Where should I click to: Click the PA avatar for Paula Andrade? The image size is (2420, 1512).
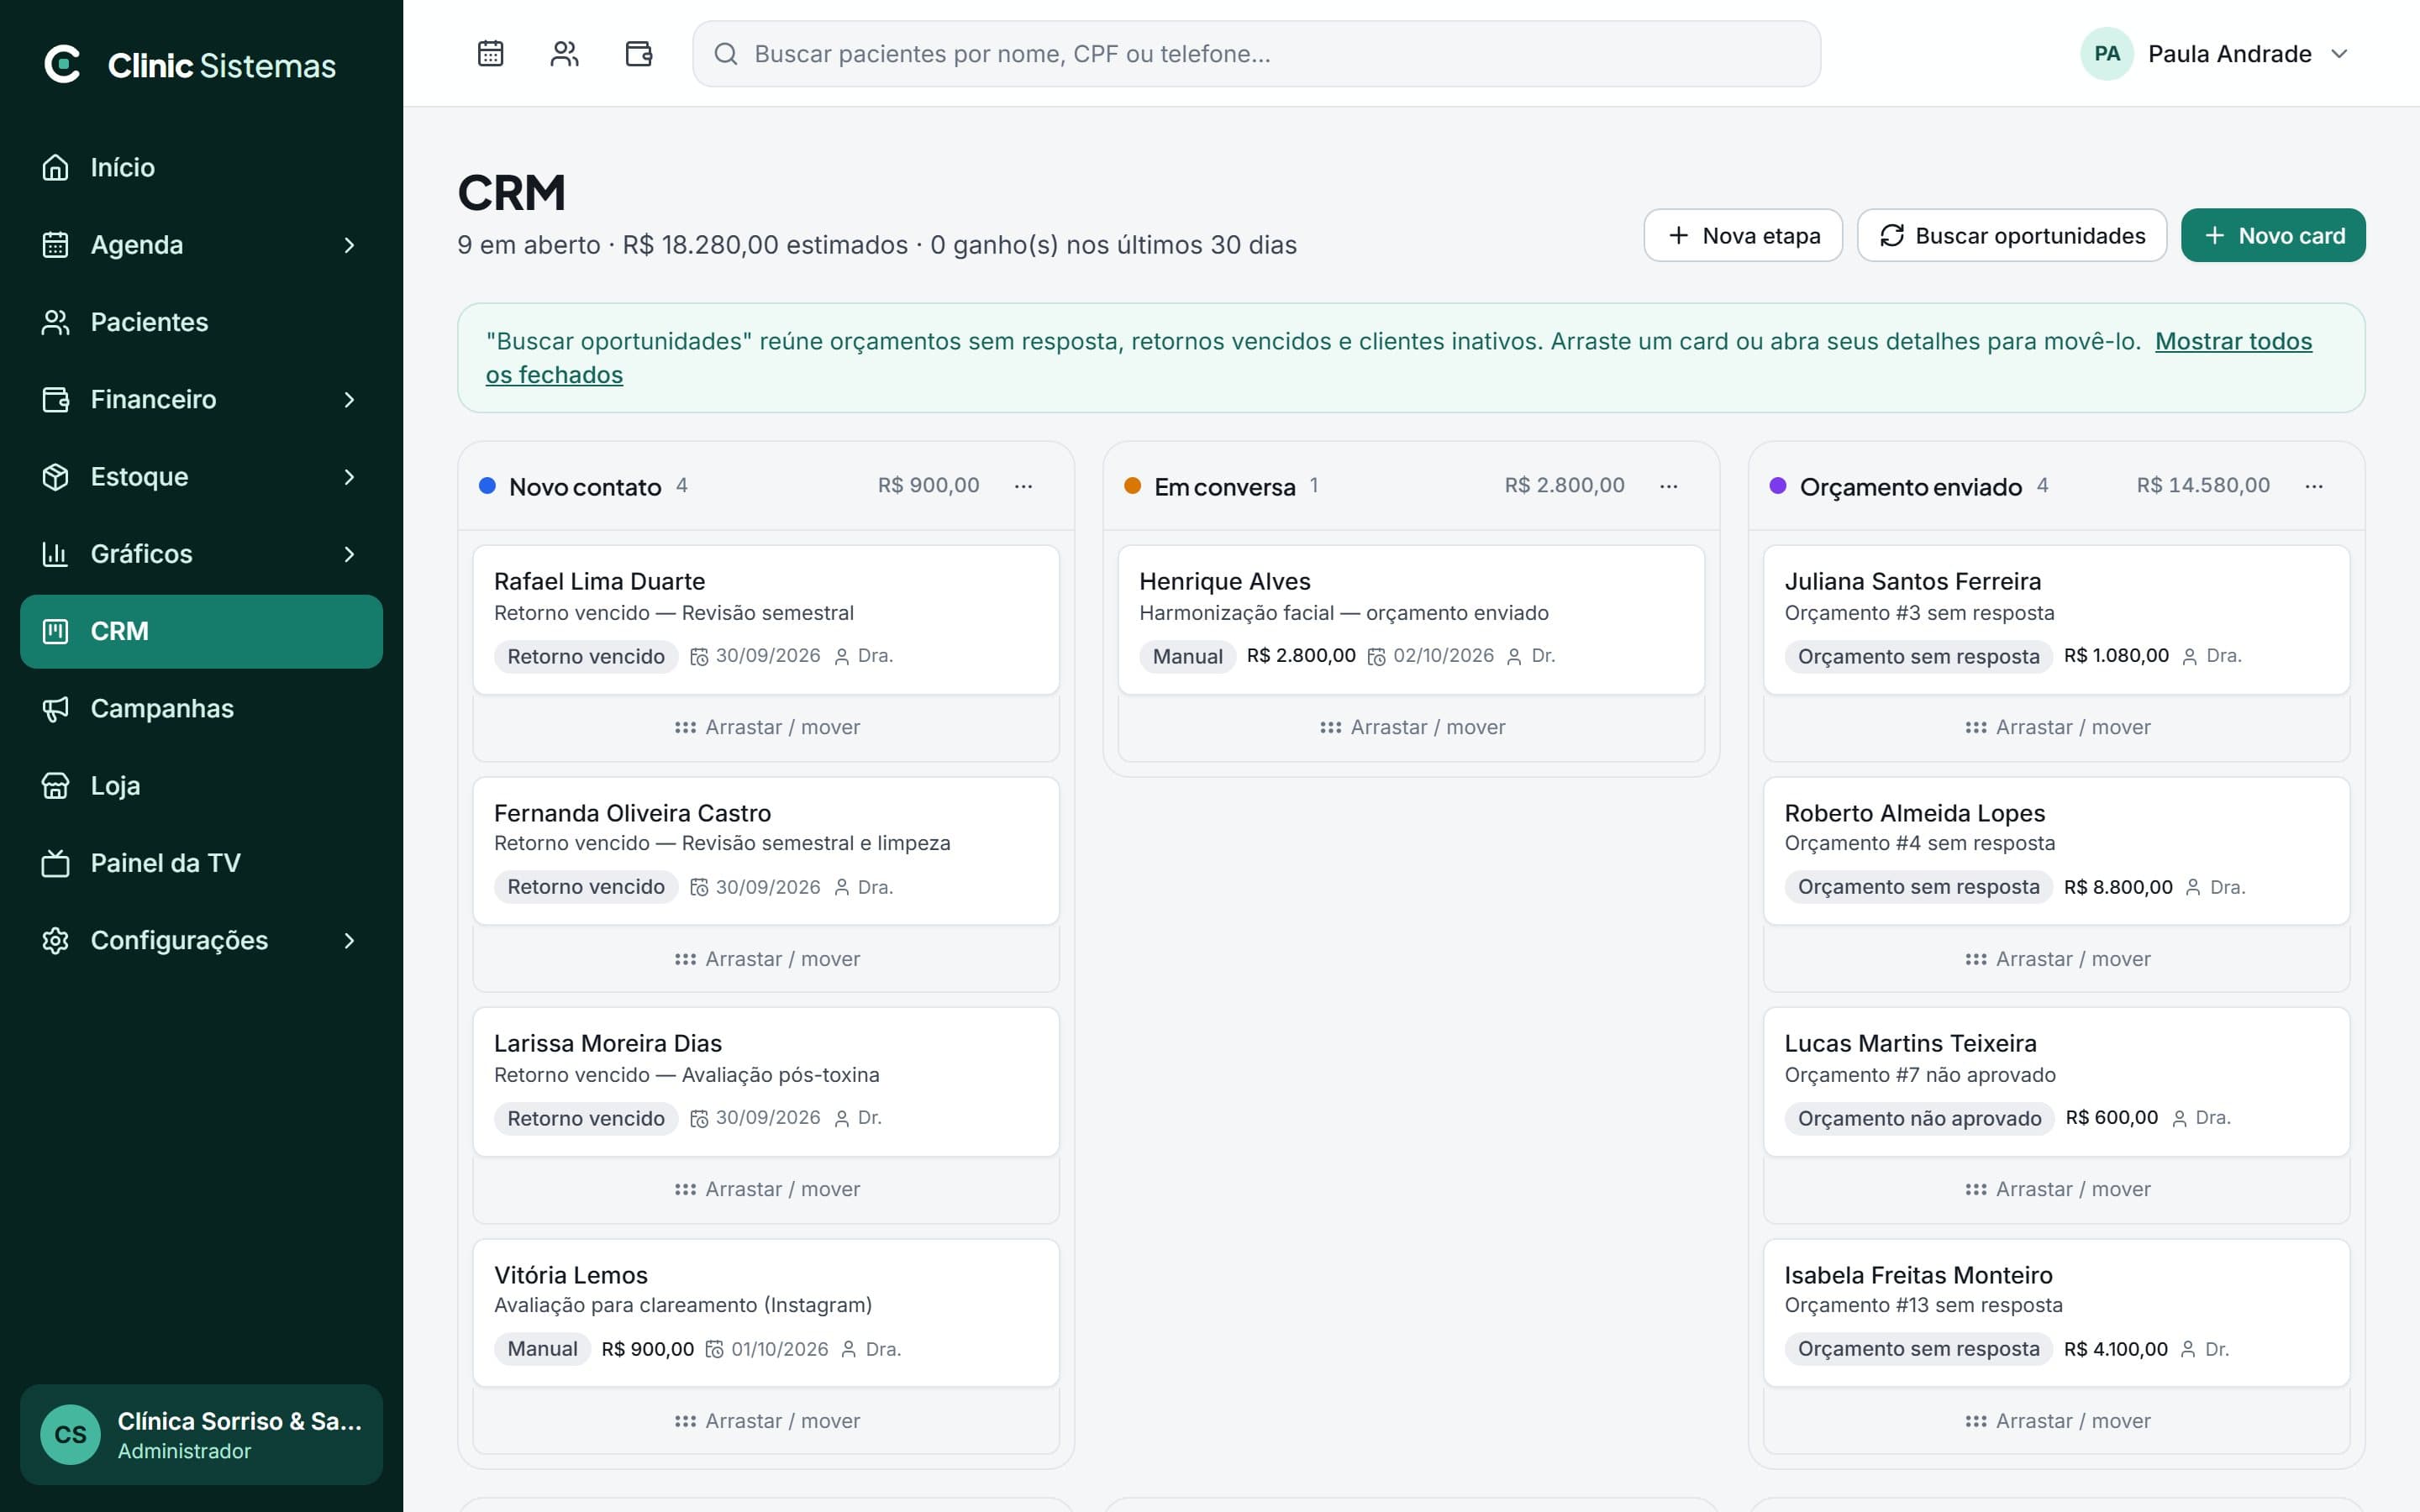(x=2106, y=54)
